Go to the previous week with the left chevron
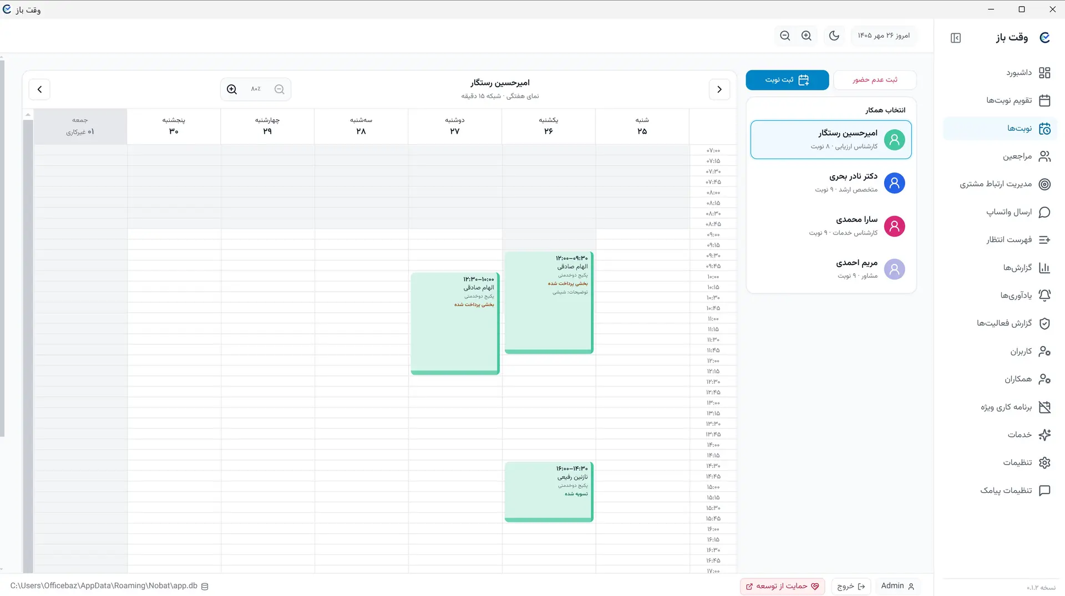 (x=39, y=89)
